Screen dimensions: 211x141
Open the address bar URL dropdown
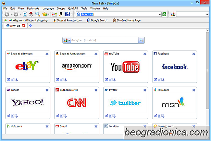click(x=160, y=14)
